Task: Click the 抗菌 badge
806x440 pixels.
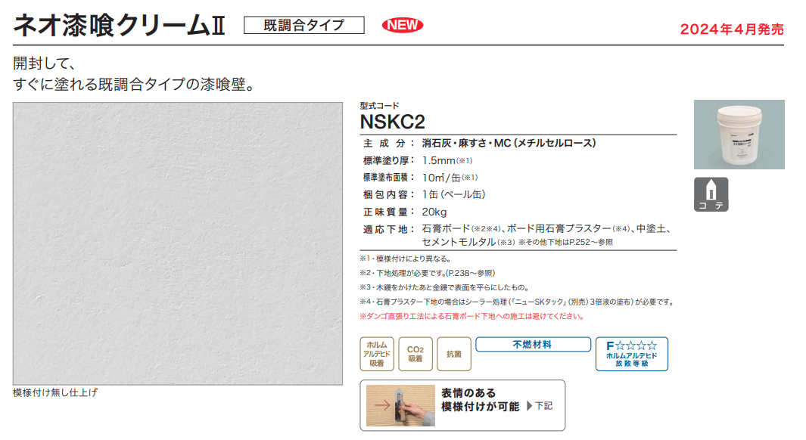Action: [x=454, y=354]
